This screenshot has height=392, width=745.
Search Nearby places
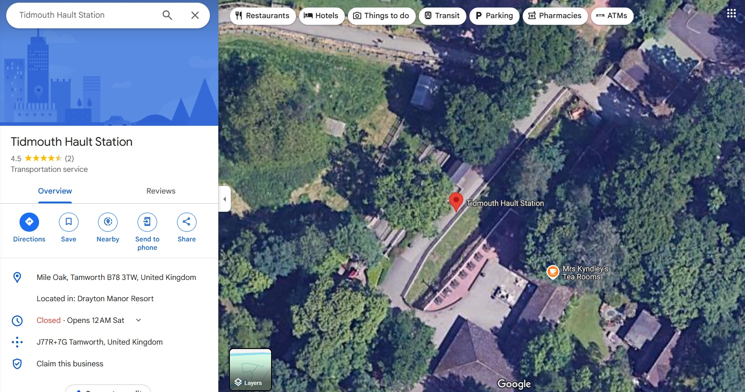pyautogui.click(x=108, y=222)
